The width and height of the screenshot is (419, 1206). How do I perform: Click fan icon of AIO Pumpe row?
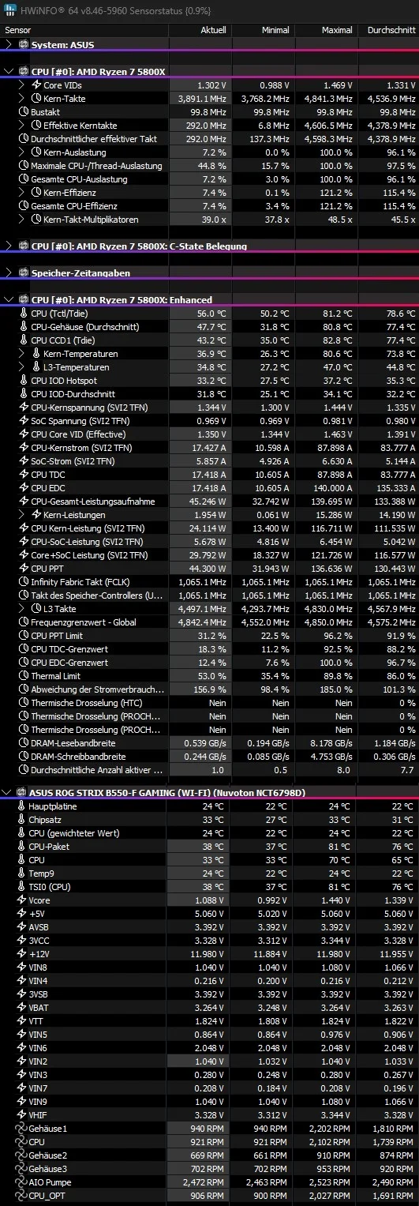21,1182
